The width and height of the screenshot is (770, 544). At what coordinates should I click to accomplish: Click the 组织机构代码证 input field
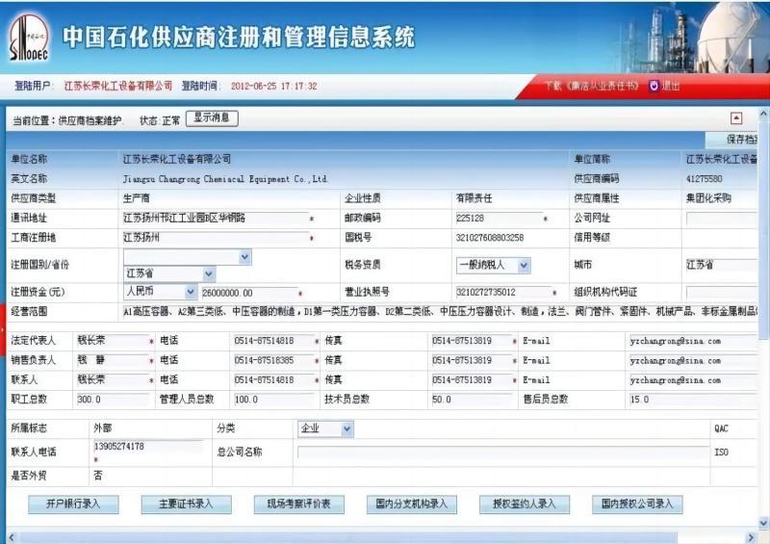722,293
